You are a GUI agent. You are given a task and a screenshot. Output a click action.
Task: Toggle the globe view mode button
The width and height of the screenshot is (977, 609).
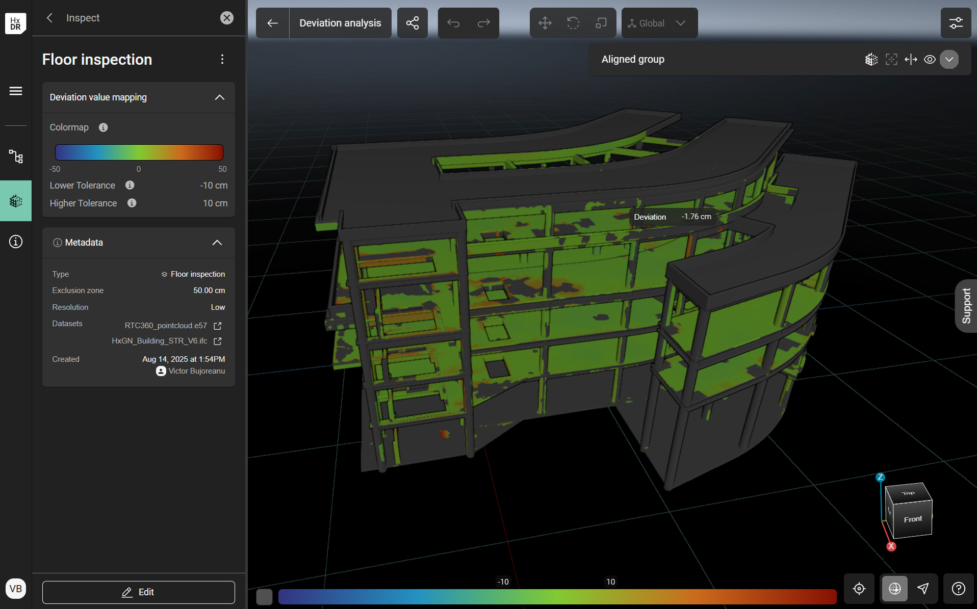[894, 589]
